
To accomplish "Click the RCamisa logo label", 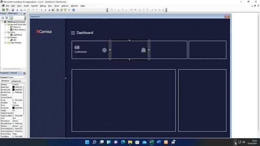I will 44,32.
